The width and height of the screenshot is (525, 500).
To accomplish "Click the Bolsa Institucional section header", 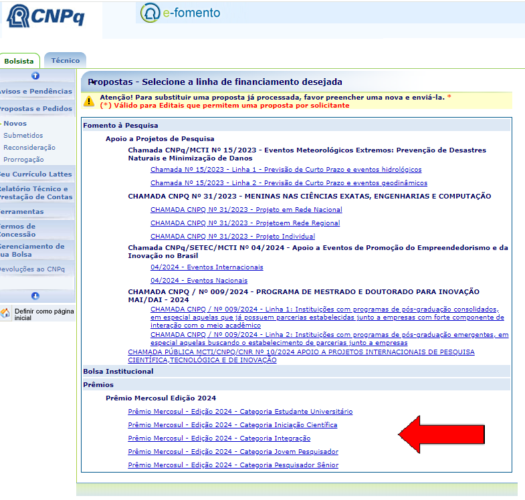I will coord(118,371).
